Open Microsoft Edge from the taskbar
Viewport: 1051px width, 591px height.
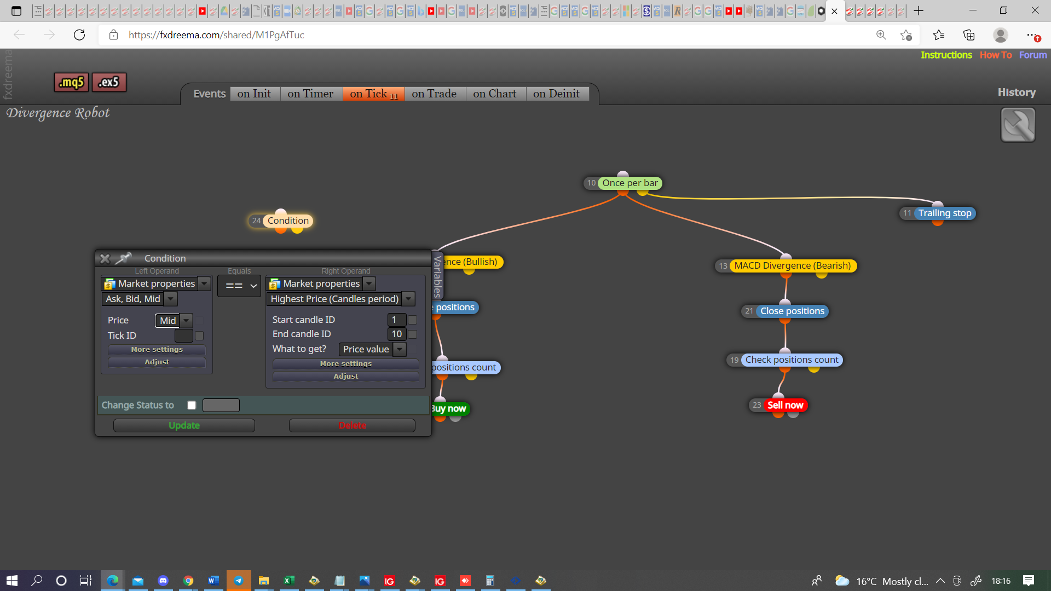(x=112, y=581)
